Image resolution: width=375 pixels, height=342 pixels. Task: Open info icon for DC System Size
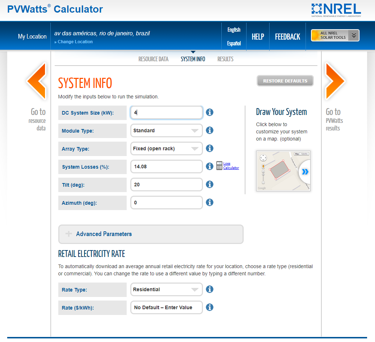[x=209, y=112]
